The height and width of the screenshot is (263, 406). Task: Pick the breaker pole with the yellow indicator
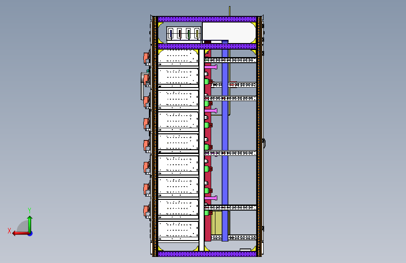click(x=197, y=34)
